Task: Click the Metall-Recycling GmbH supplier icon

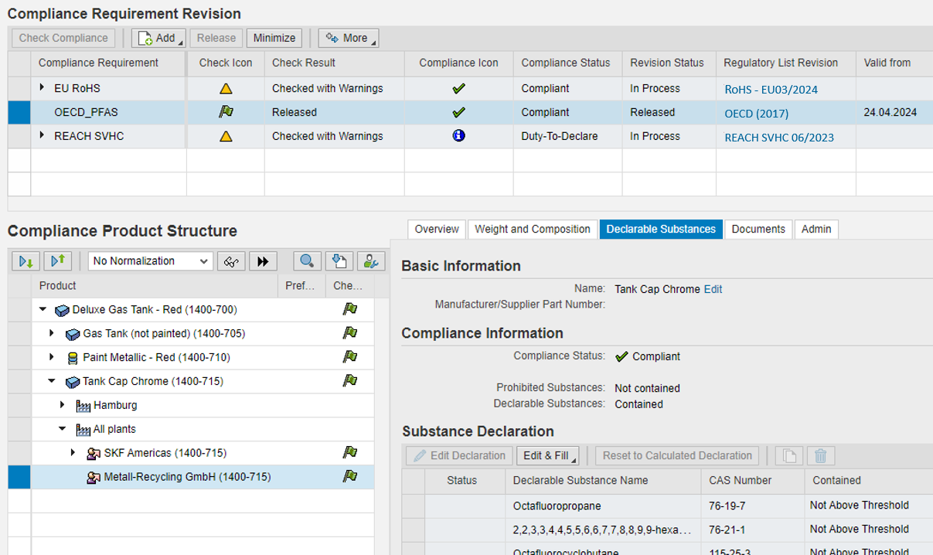Action: [x=94, y=478]
